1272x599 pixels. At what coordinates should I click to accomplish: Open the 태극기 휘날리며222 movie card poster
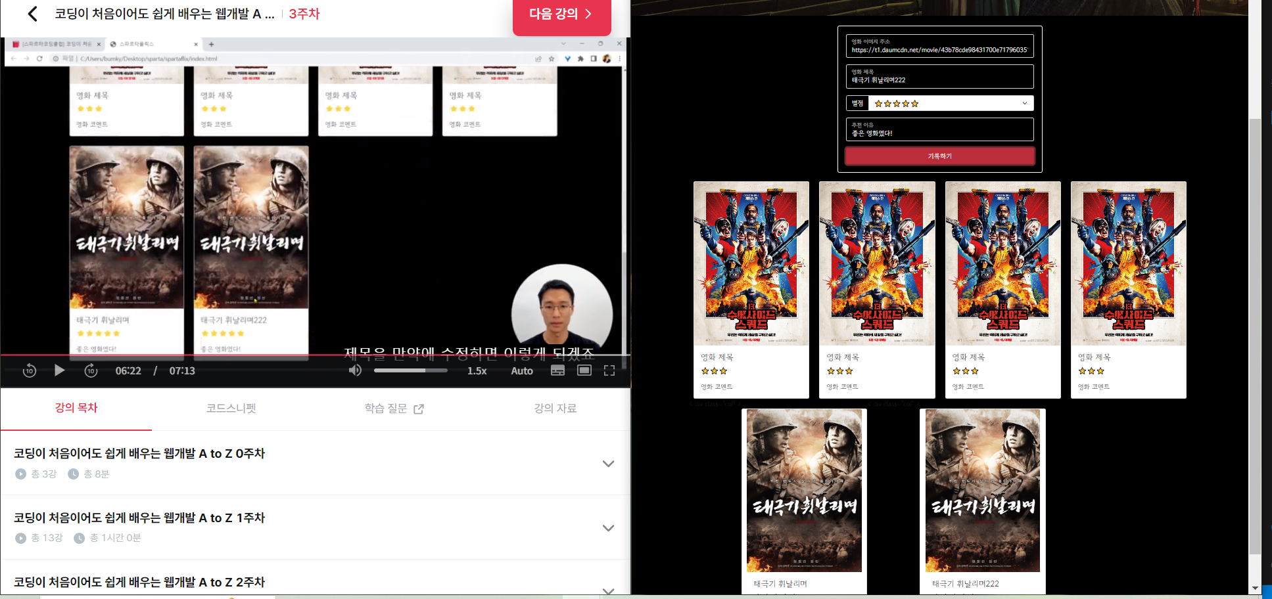coord(982,491)
